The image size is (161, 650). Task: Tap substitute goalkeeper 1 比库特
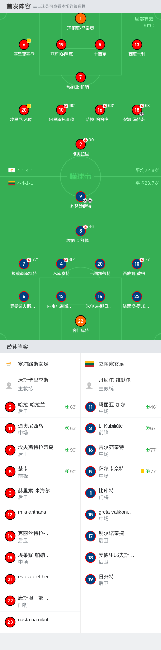121,493
